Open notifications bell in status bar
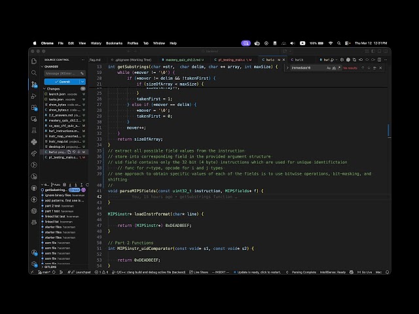The width and height of the screenshot is (419, 314). 387,272
